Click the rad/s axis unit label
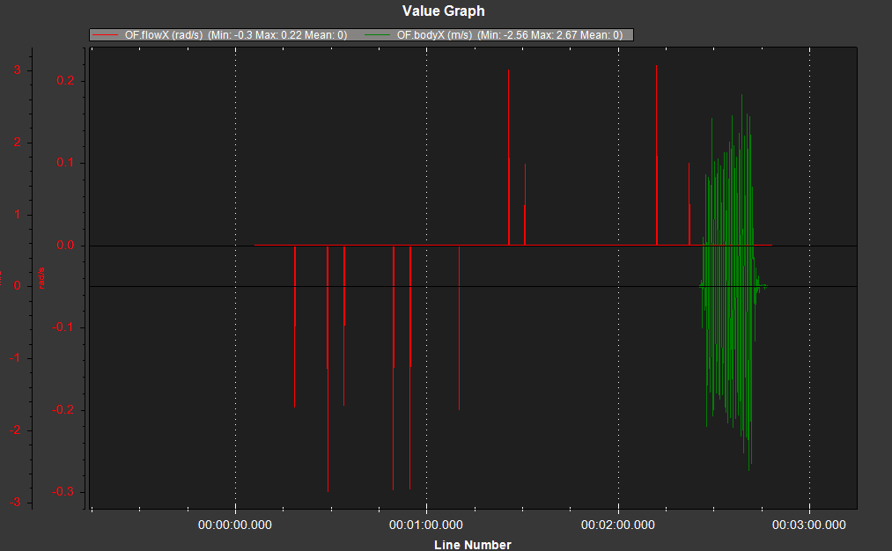Image resolution: width=892 pixels, height=551 pixels. (41, 278)
